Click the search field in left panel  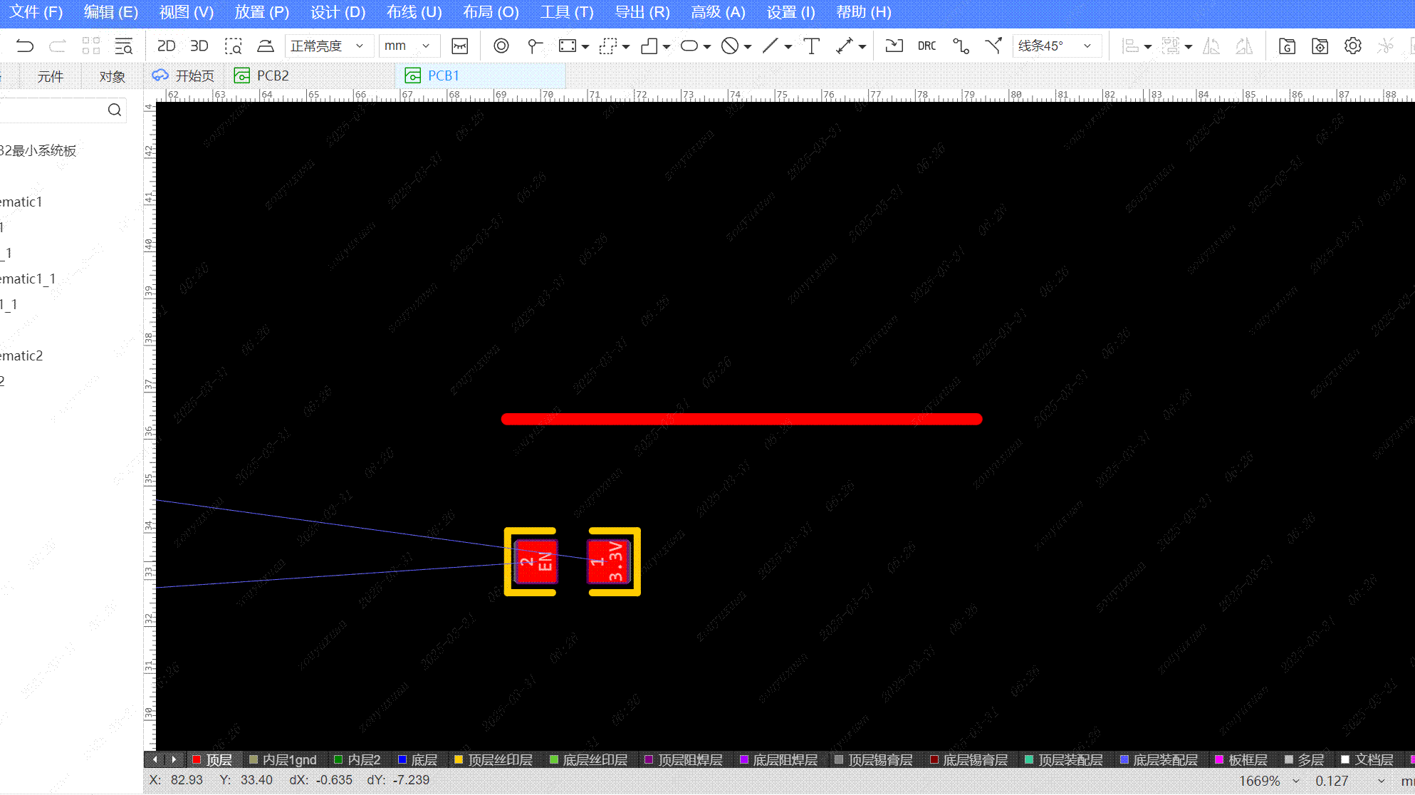(x=53, y=110)
